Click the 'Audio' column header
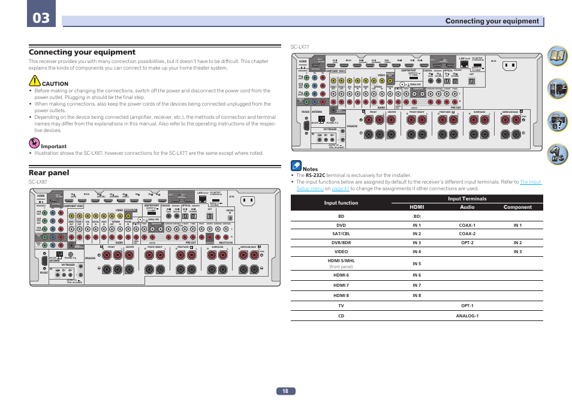The image size is (572, 405). click(467, 207)
